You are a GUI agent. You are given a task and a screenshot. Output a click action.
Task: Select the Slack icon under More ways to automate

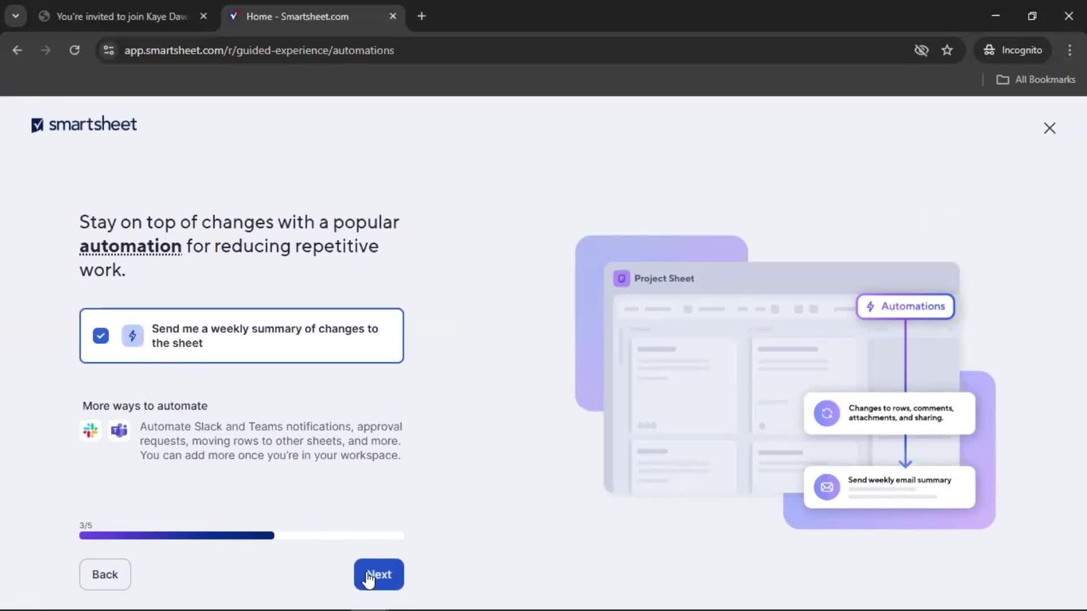90,430
